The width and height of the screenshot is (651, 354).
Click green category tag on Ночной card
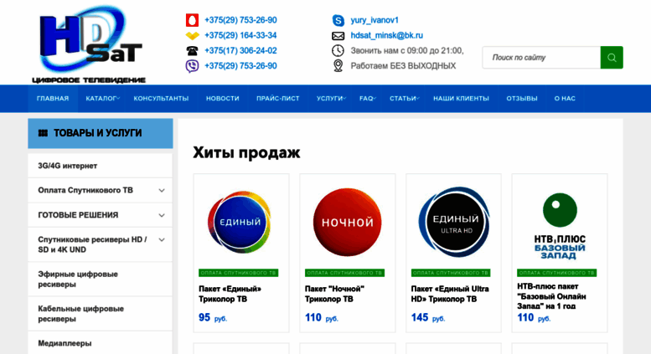tap(344, 273)
